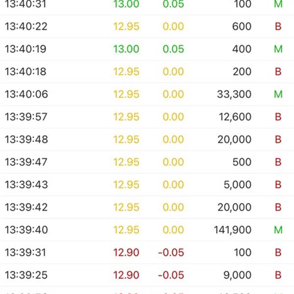Select the 141,900 volume trade entry
The image size is (294, 294).
pyautogui.click(x=147, y=230)
